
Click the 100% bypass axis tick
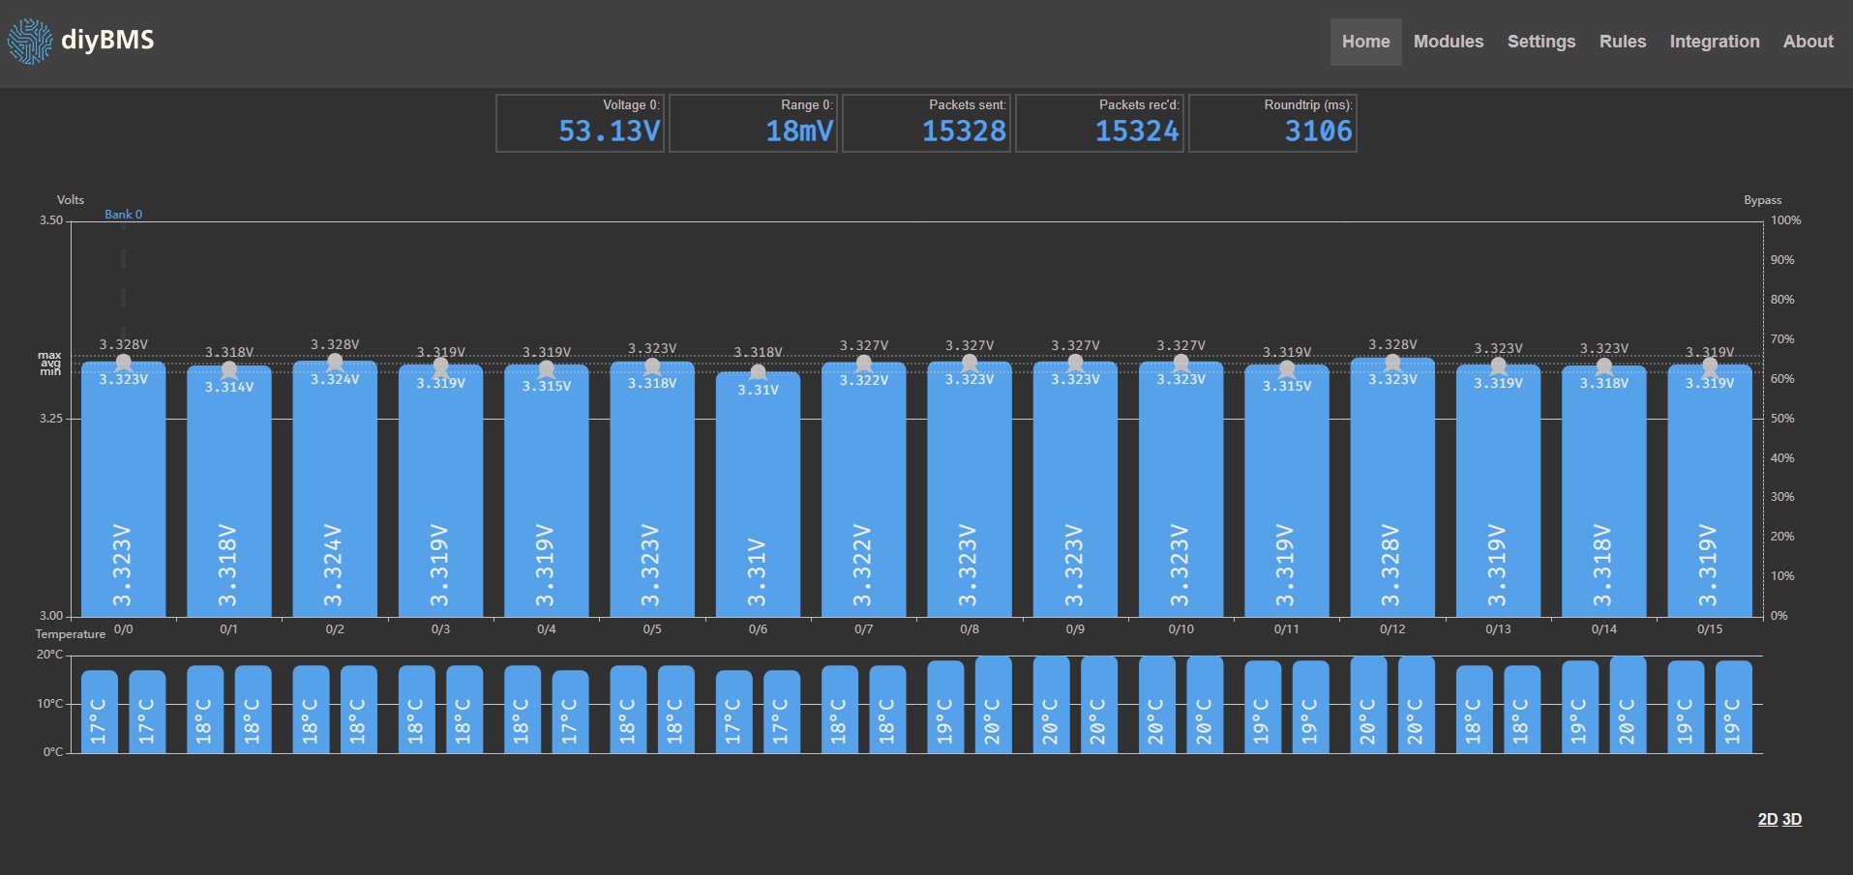[1785, 220]
